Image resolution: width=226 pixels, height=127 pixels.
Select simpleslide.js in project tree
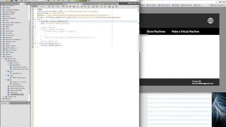point(17,84)
